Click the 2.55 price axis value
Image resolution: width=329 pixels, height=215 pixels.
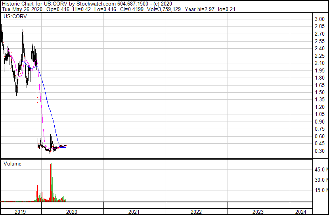[319, 41]
